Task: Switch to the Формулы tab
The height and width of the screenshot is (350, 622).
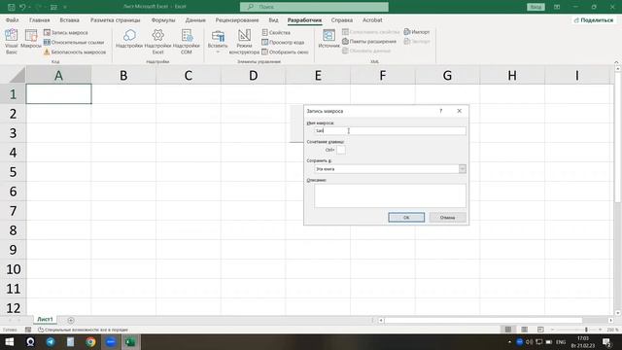Action: click(x=163, y=19)
